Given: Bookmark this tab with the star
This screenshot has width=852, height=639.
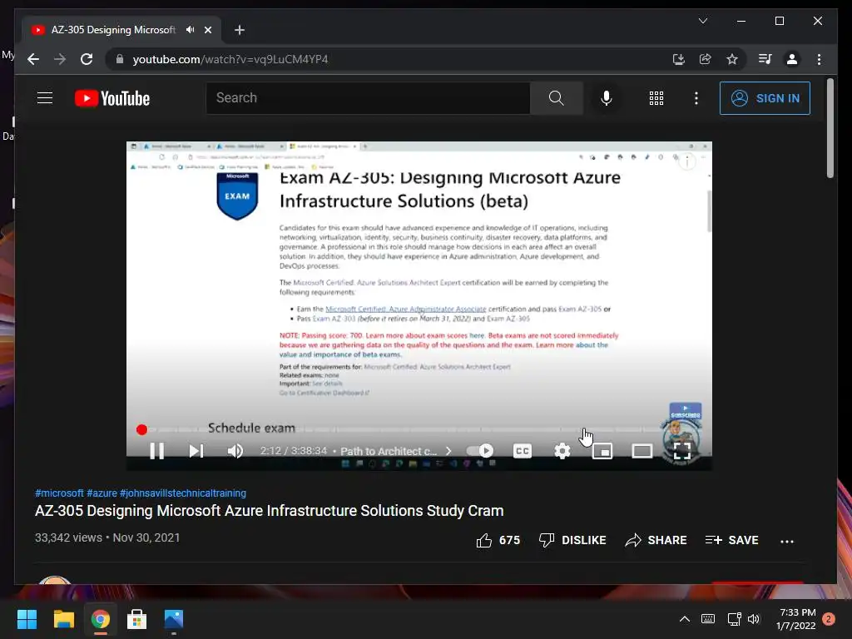Looking at the screenshot, I should point(732,59).
